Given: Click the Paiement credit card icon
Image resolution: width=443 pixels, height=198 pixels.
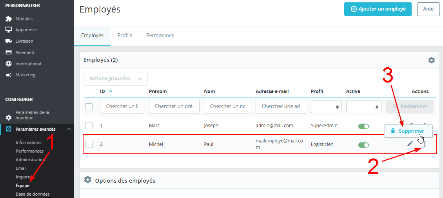Looking at the screenshot, I should pos(8,52).
